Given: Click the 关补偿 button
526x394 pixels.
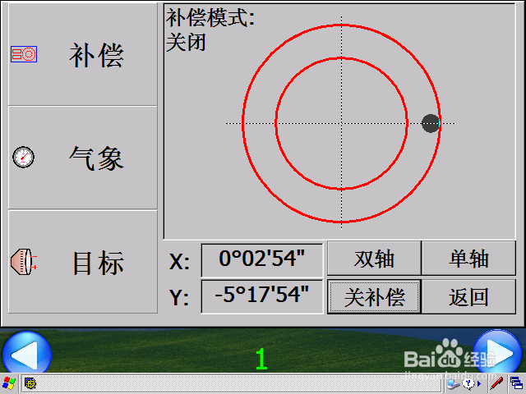Looking at the screenshot, I should pos(374,297).
